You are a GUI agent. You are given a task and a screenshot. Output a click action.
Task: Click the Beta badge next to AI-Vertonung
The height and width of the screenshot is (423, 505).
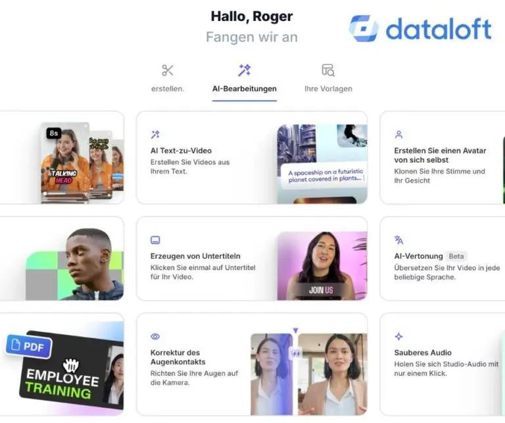[x=457, y=256]
